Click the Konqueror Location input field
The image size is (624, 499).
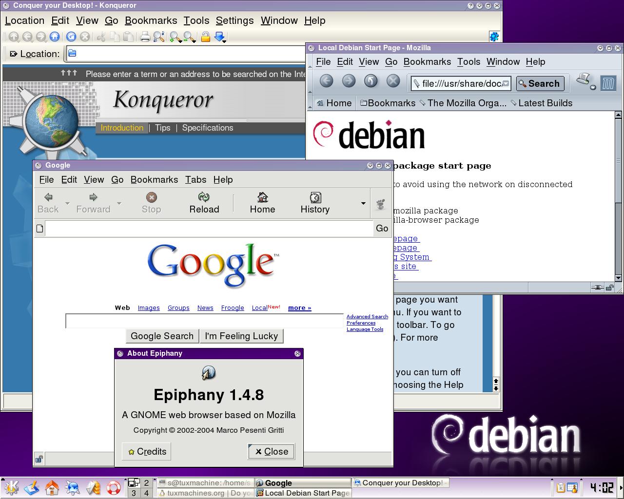185,54
